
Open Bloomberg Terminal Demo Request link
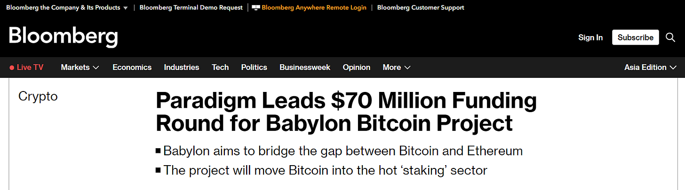click(x=191, y=8)
